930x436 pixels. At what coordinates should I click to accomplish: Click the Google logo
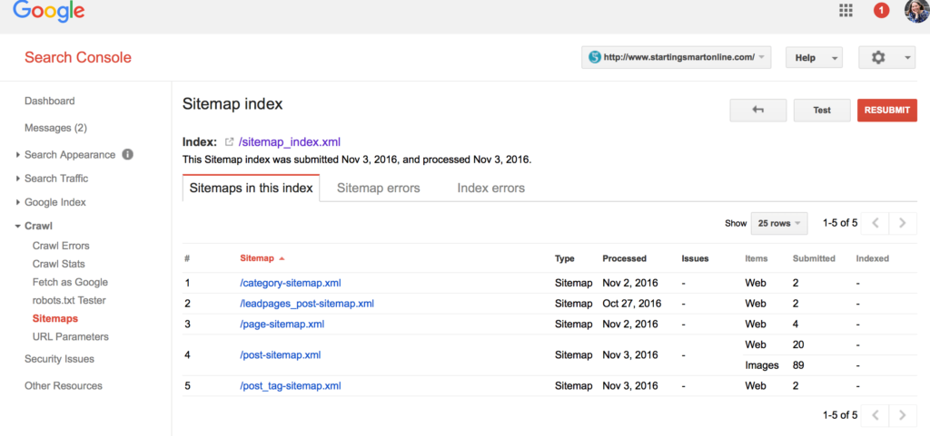point(49,12)
